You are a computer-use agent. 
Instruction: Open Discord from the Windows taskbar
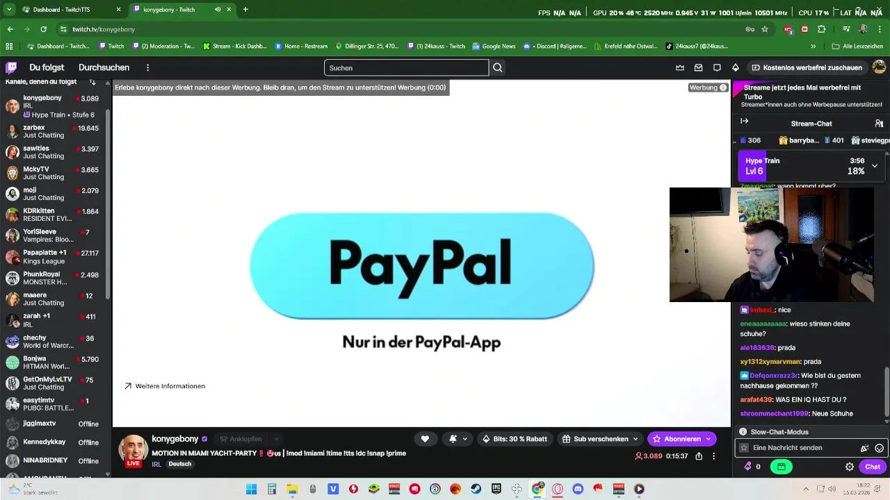coord(578,489)
